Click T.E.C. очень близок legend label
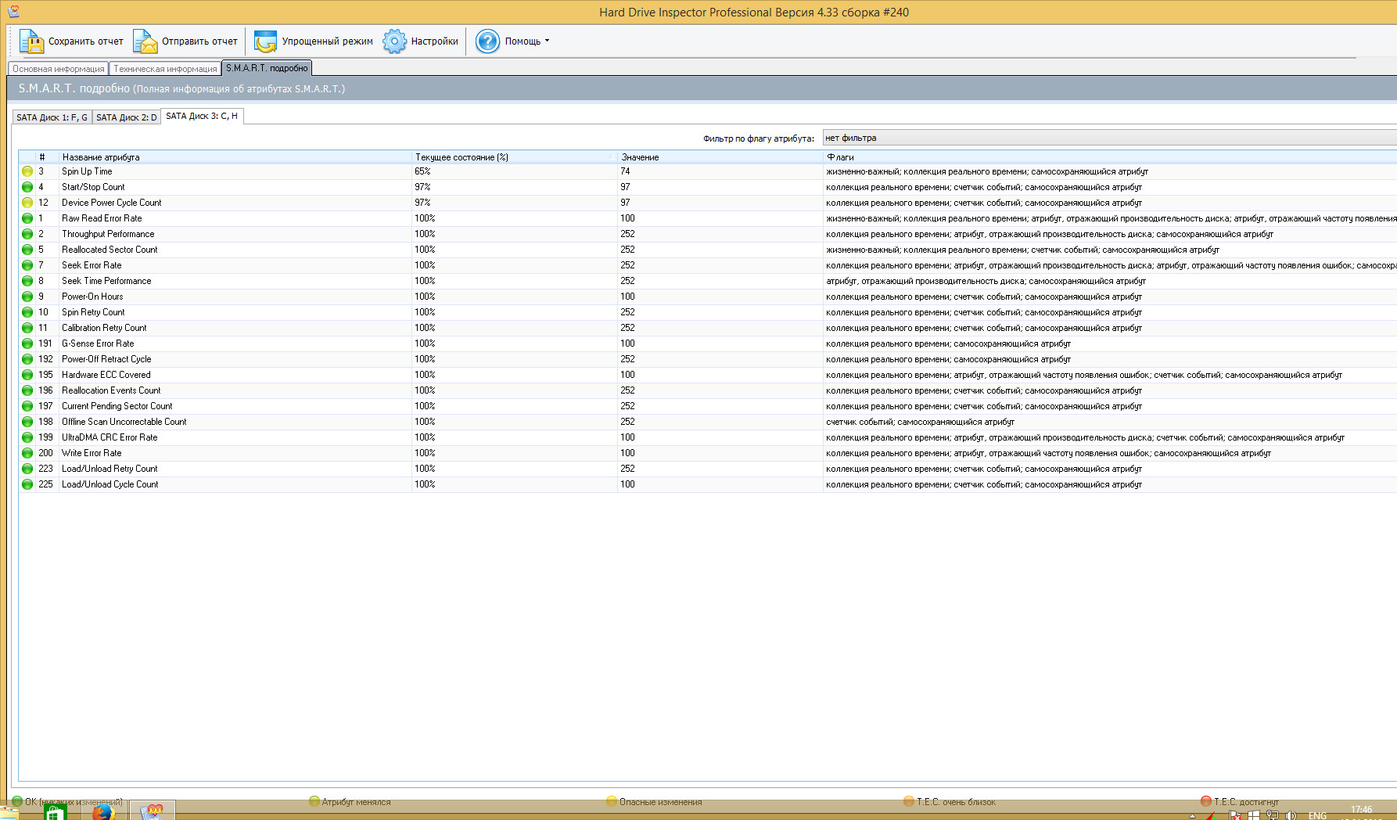1397x820 pixels. (957, 802)
